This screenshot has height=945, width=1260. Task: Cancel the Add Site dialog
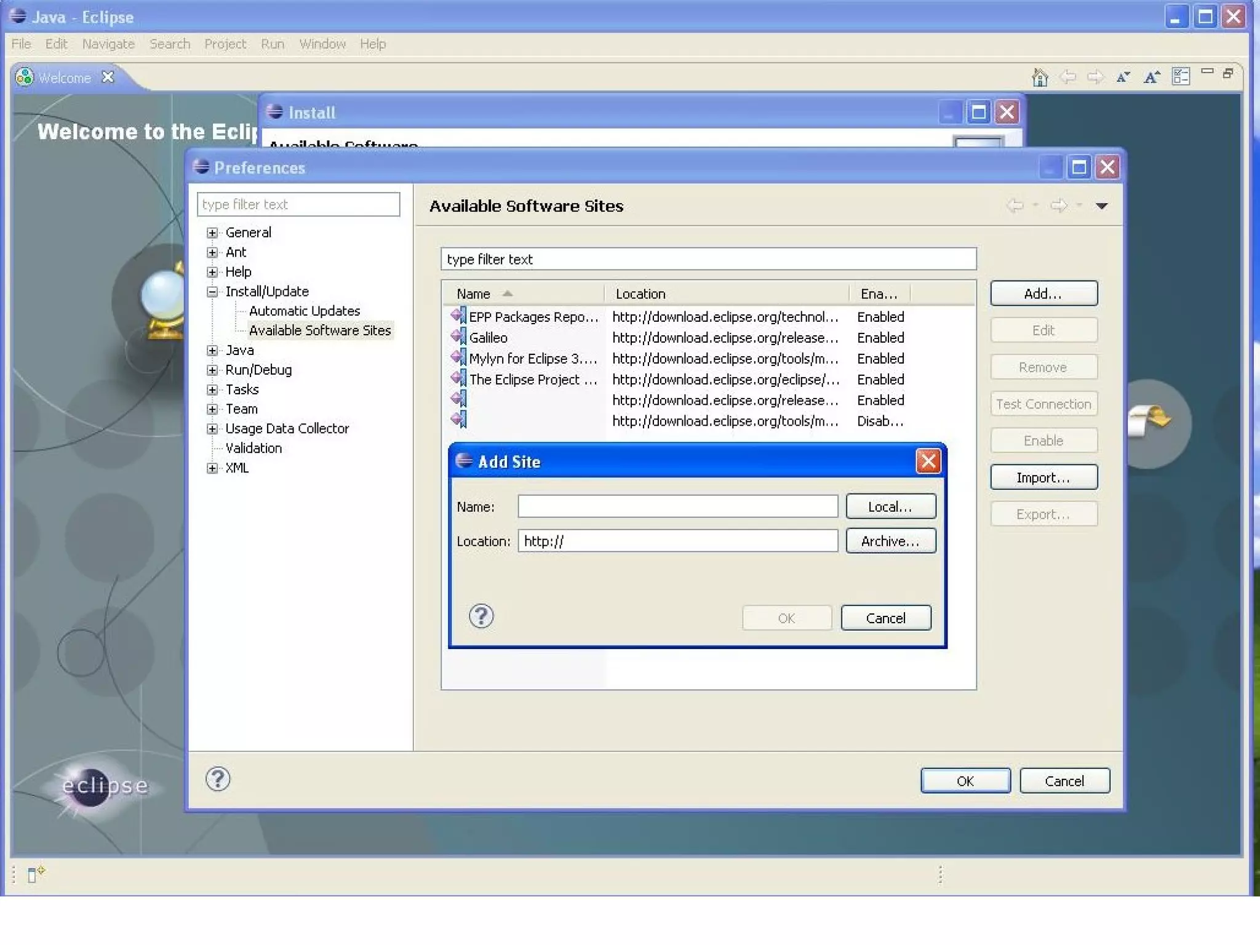[x=885, y=618]
